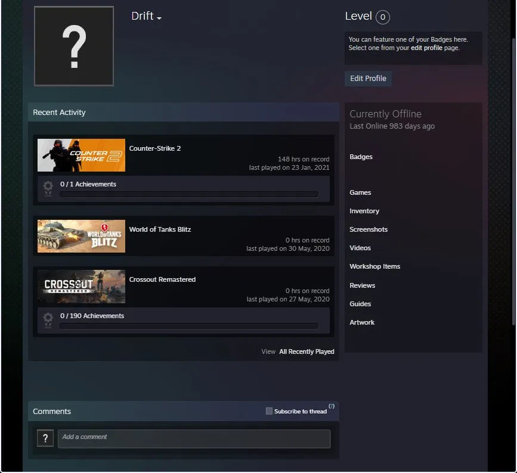
Task: Open the World of Tanks Blitz title link
Action: coord(160,229)
